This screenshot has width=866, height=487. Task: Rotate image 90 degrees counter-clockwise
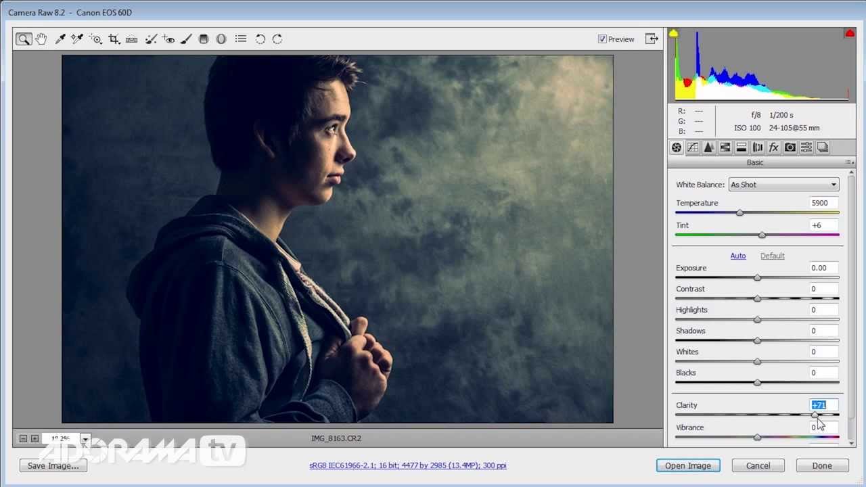[260, 39]
